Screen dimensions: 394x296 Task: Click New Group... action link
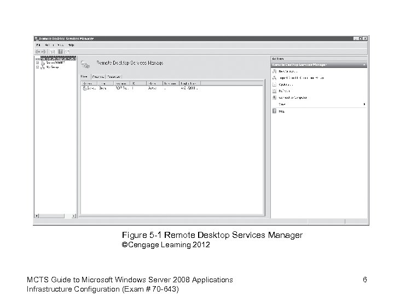288,71
